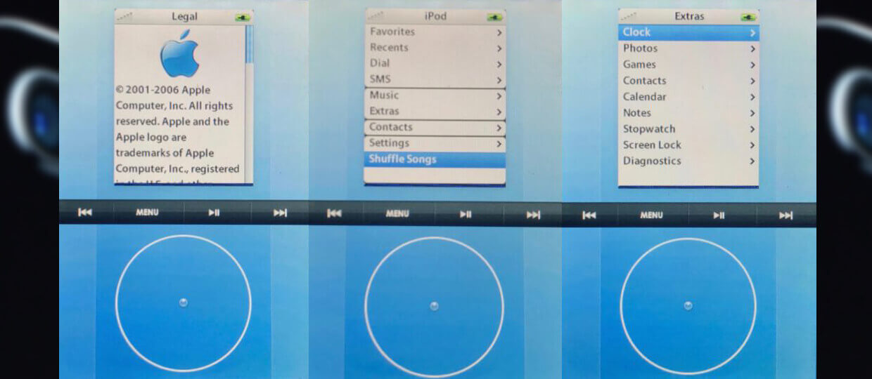Tap next track below the iPod menu screen
Screen dimensions: 872x379
point(534,215)
